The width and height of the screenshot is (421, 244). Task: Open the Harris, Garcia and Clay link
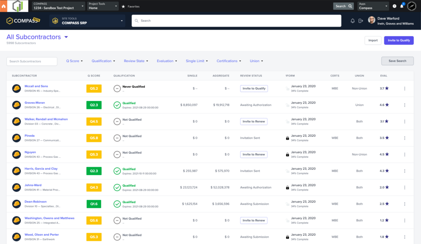click(x=41, y=169)
